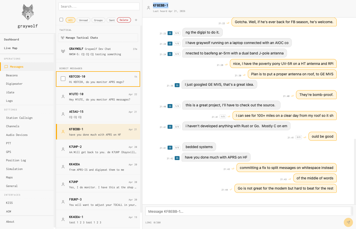This screenshot has width=356, height=229.
Task: Click the person icon of KF8EBB-1 conversation
Action: pyautogui.click(x=63, y=132)
